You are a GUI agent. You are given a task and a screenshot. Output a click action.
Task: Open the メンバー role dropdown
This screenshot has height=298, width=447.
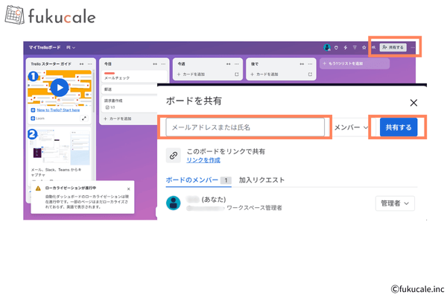pyautogui.click(x=351, y=127)
